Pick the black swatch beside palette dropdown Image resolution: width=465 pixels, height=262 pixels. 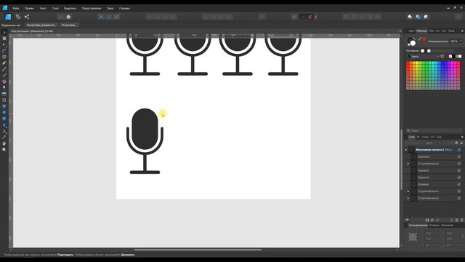click(x=453, y=57)
